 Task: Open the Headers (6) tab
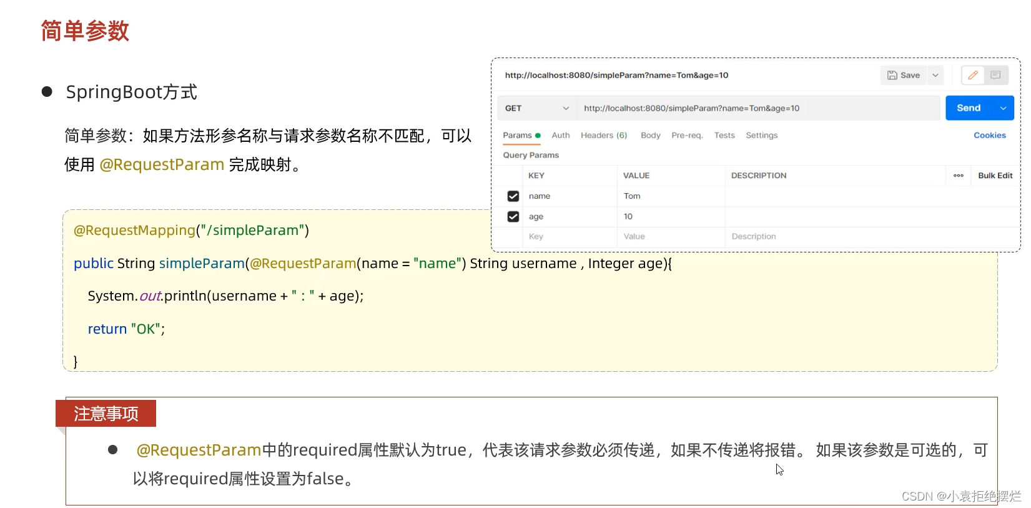604,135
